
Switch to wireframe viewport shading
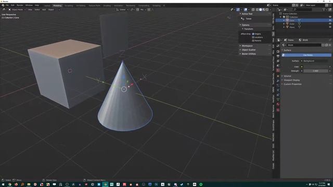click(257, 10)
